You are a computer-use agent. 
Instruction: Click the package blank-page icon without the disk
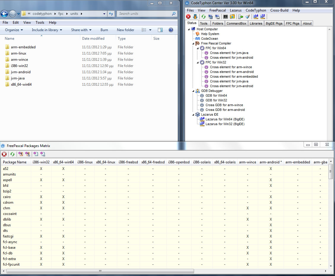pyautogui.click(x=36, y=154)
